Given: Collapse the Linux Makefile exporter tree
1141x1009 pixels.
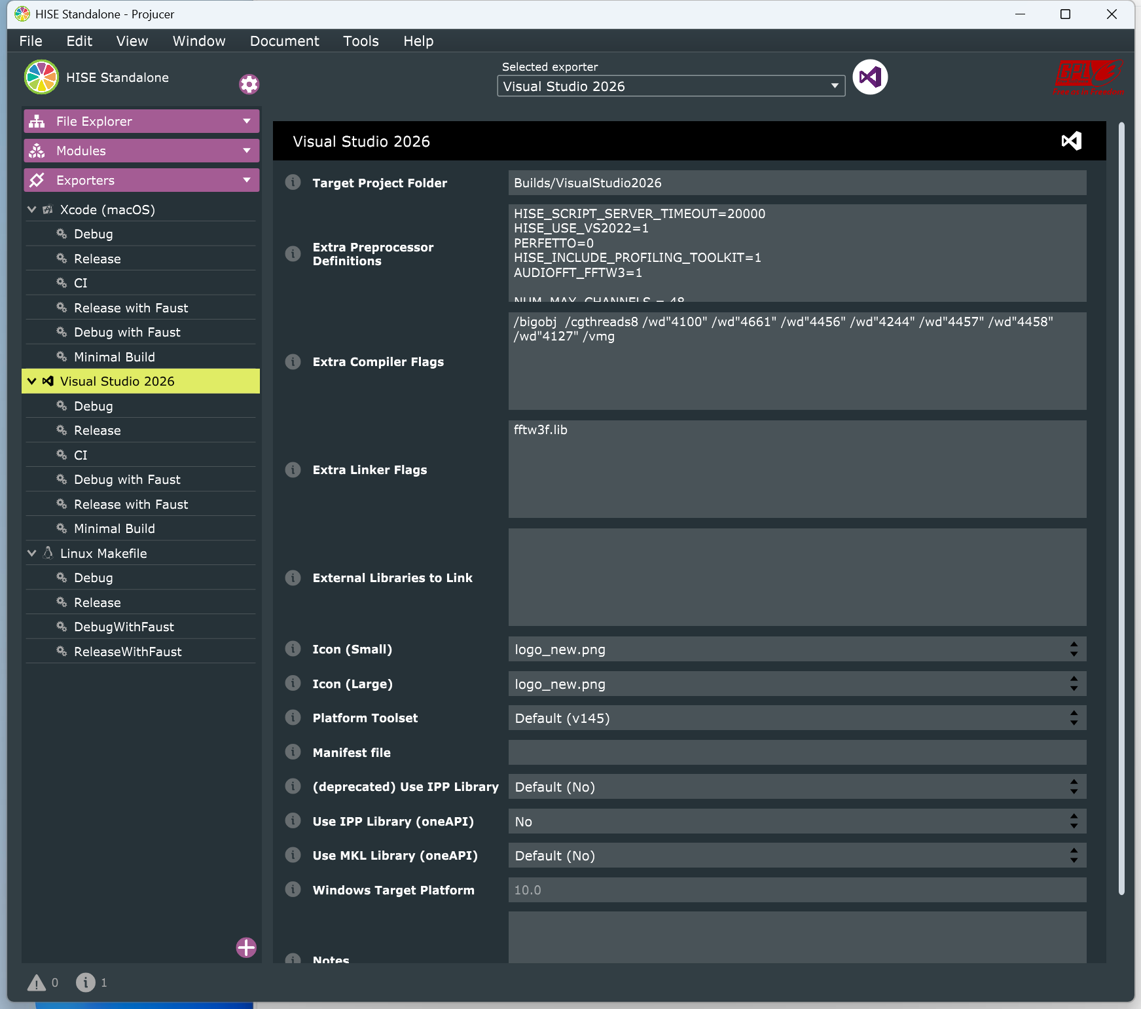Looking at the screenshot, I should (x=31, y=553).
